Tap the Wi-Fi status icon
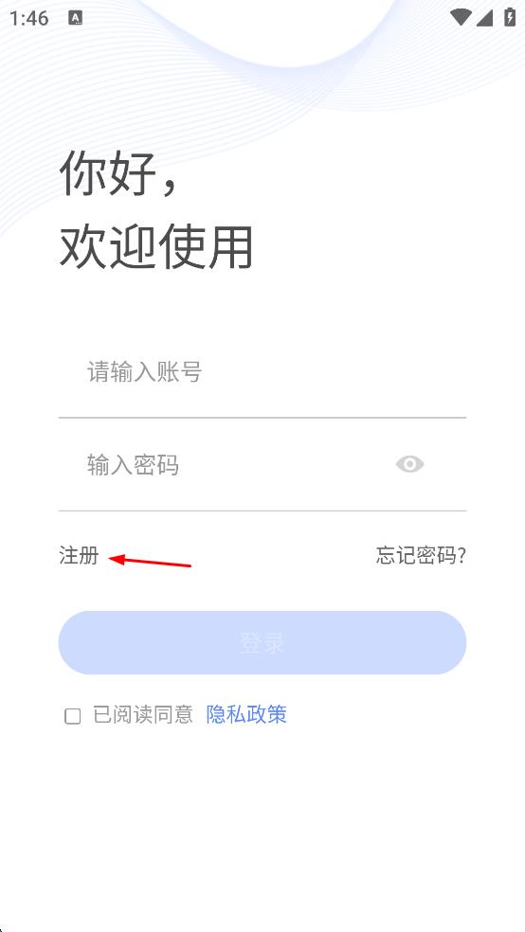This screenshot has width=525, height=932. click(461, 17)
